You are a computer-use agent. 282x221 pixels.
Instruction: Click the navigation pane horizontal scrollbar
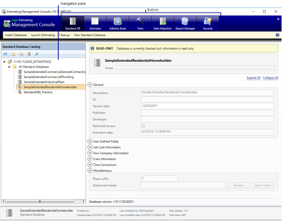[43, 201]
